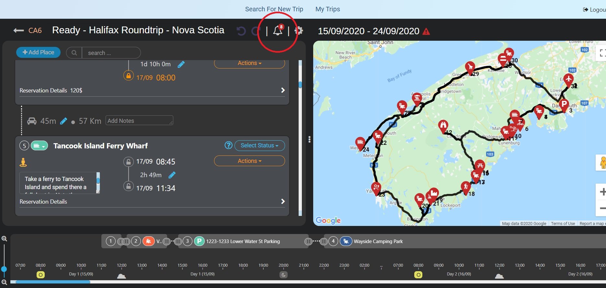Screen dimensions: 606x288
Task: Open help for Tancook Island Ferry Wharf
Action: 228,145
